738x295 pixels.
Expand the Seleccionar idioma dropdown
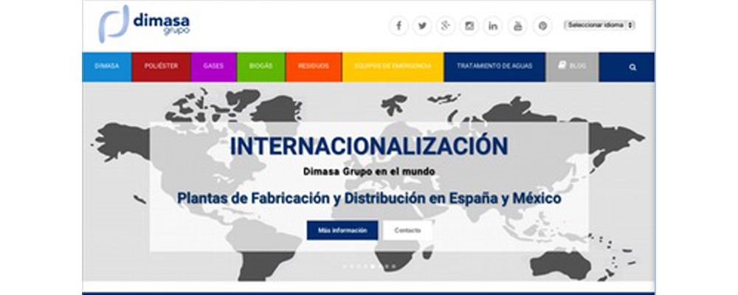(599, 25)
